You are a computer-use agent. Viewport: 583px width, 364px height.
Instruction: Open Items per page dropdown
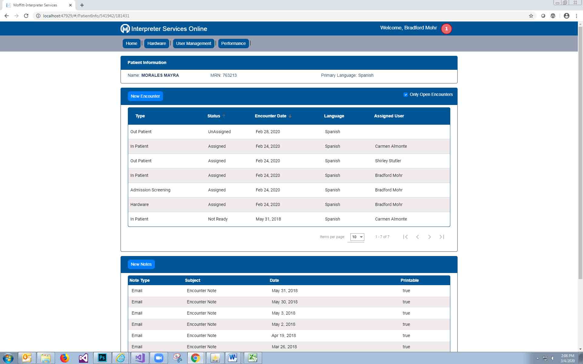pyautogui.click(x=357, y=237)
